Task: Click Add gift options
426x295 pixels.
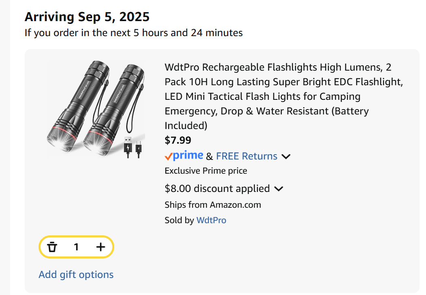Action: pos(76,274)
